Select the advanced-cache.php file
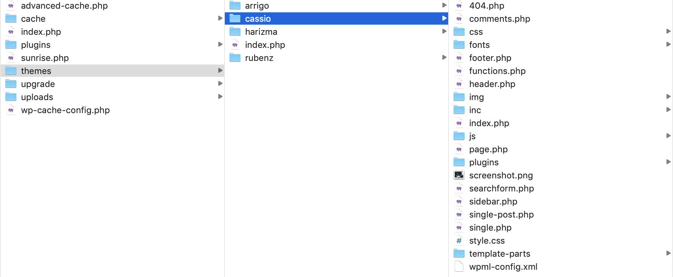The image size is (673, 277). click(x=64, y=6)
